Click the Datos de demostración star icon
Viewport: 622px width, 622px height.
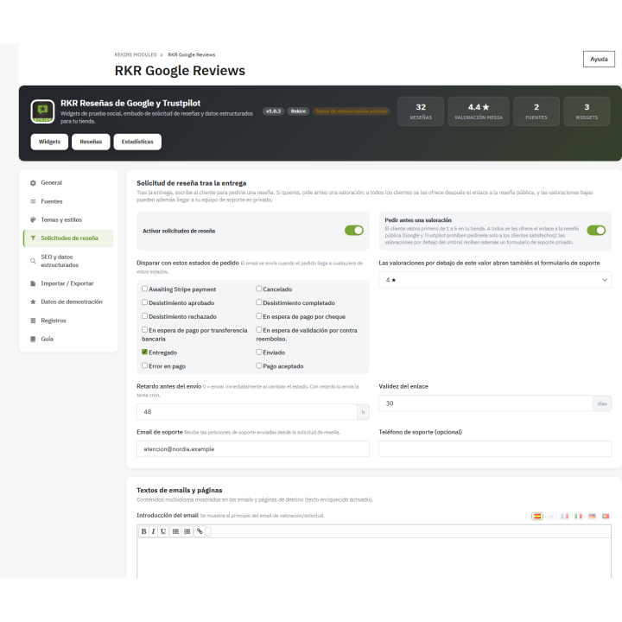(x=33, y=301)
